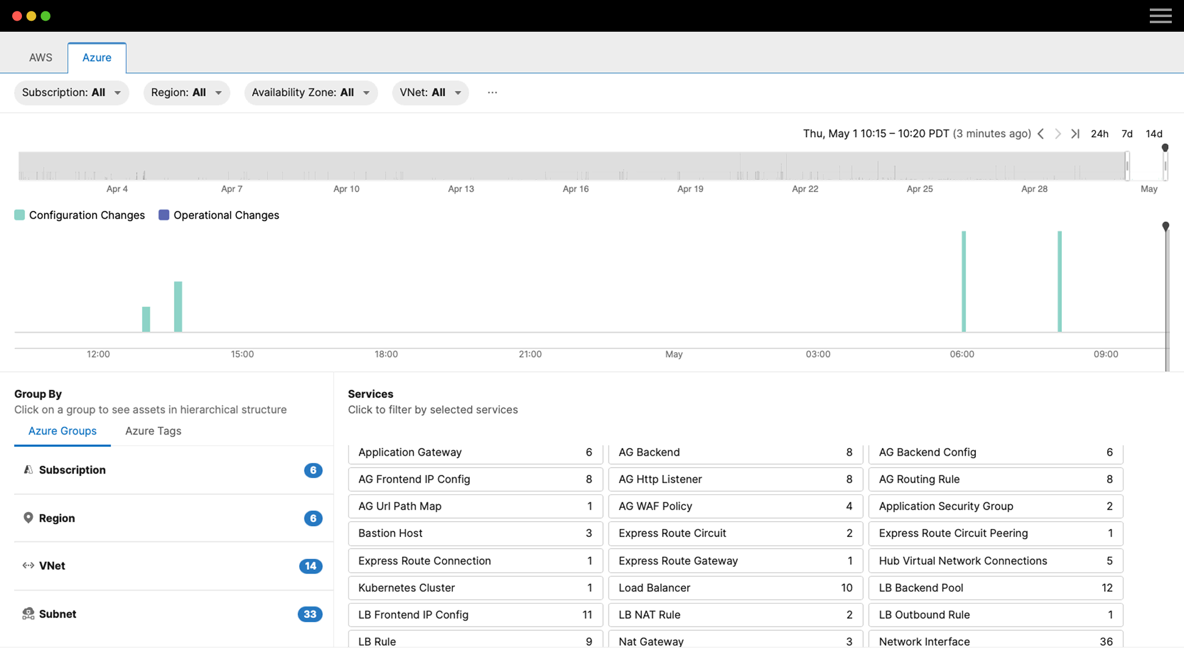This screenshot has height=651, width=1184.
Task: Click the next time range arrow
Action: (1058, 133)
